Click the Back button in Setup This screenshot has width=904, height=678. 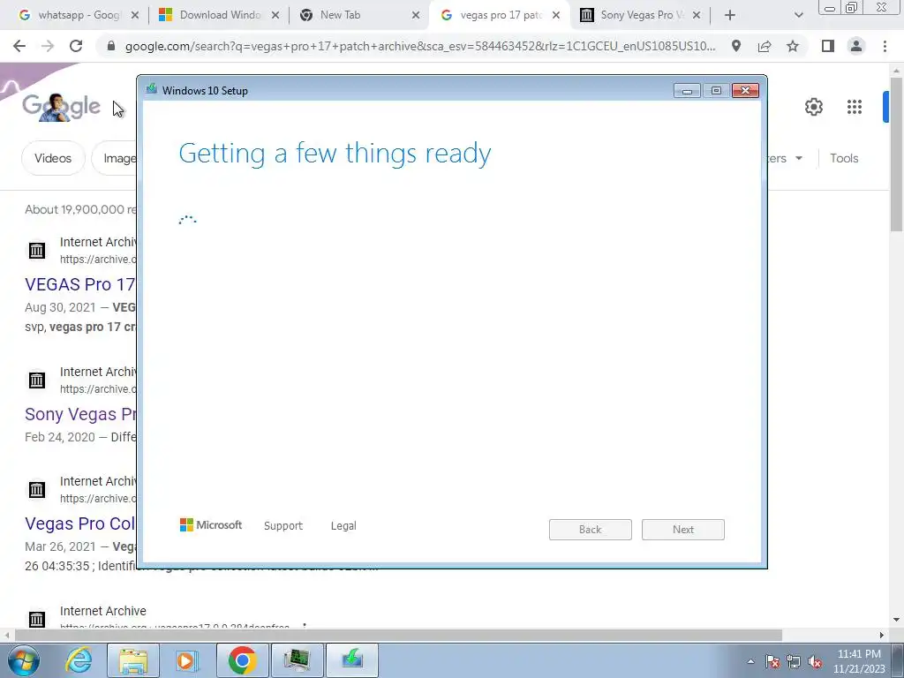591,530
